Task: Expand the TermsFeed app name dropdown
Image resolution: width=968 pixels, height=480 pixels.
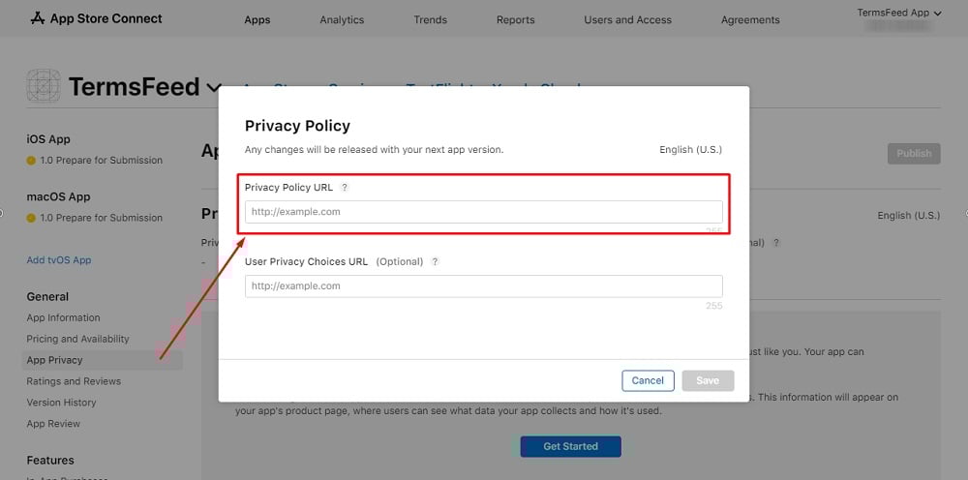Action: (x=214, y=88)
